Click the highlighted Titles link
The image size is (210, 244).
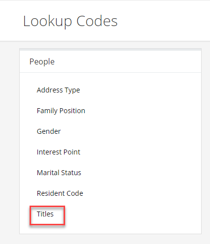45,214
